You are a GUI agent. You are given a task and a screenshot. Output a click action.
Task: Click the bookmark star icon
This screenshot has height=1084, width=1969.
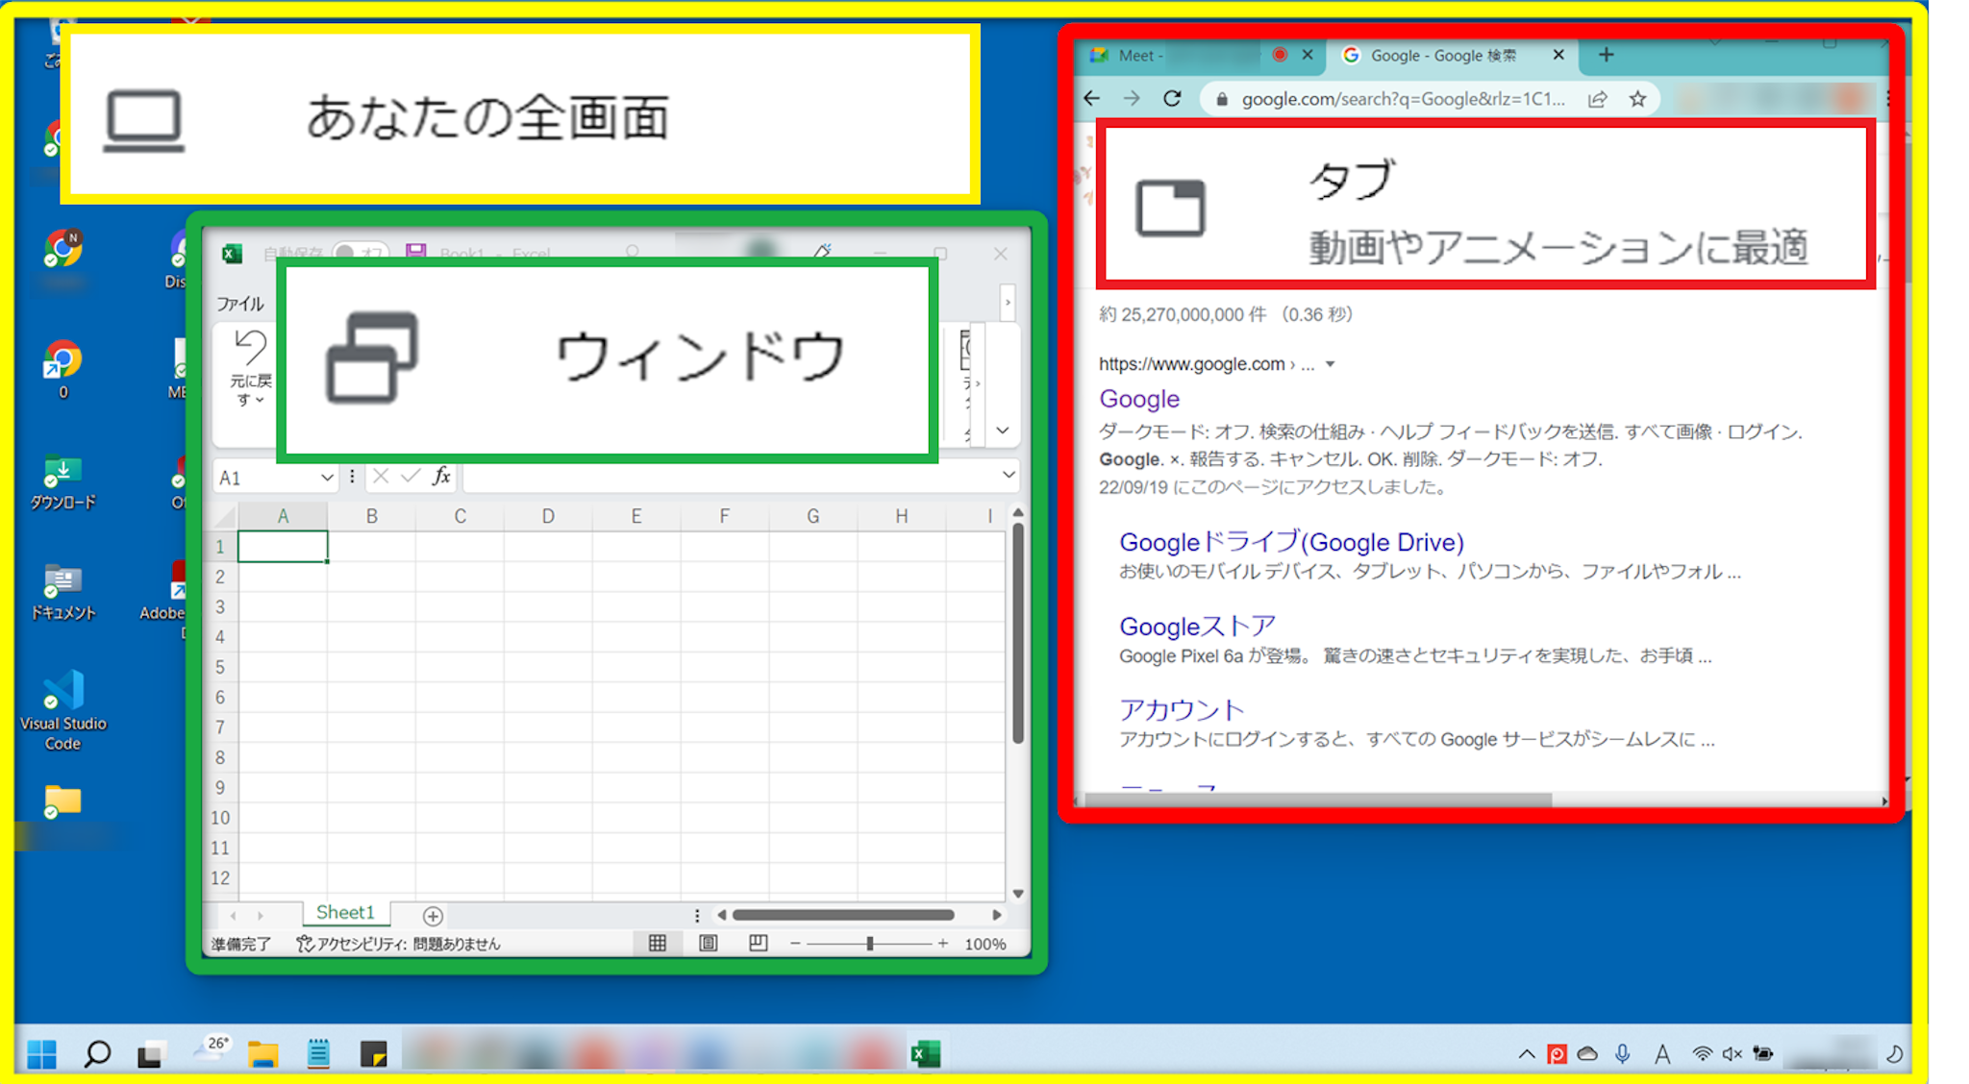pyautogui.click(x=1638, y=99)
